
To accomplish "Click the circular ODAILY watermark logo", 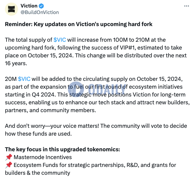I will coord(76,89).
